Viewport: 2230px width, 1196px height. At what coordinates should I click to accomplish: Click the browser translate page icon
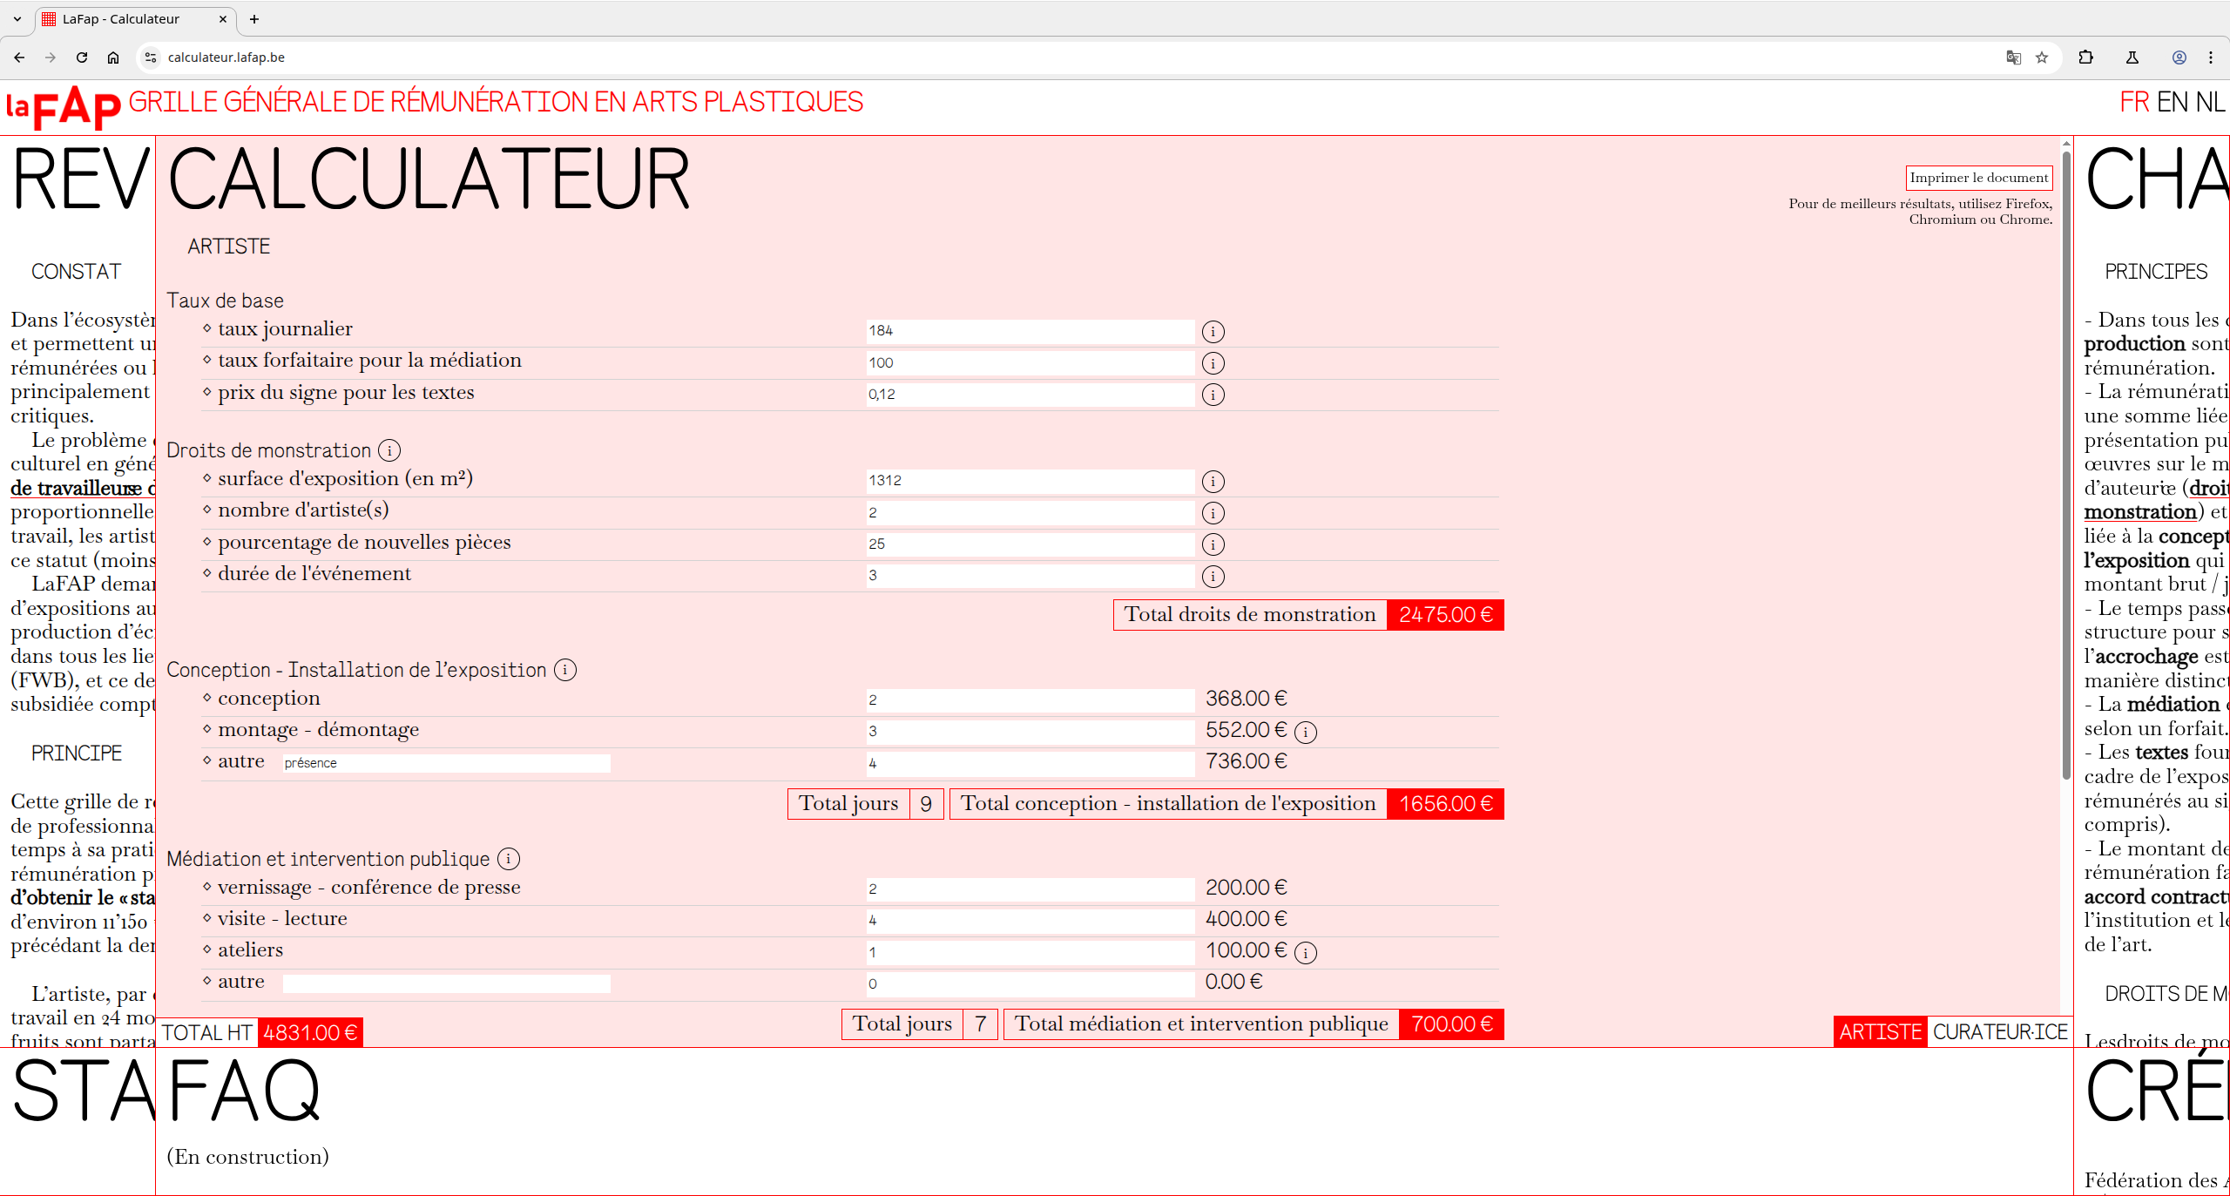click(x=2013, y=57)
